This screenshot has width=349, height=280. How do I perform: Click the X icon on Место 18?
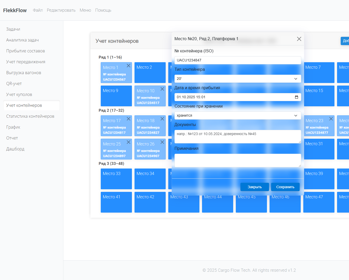[162, 119]
